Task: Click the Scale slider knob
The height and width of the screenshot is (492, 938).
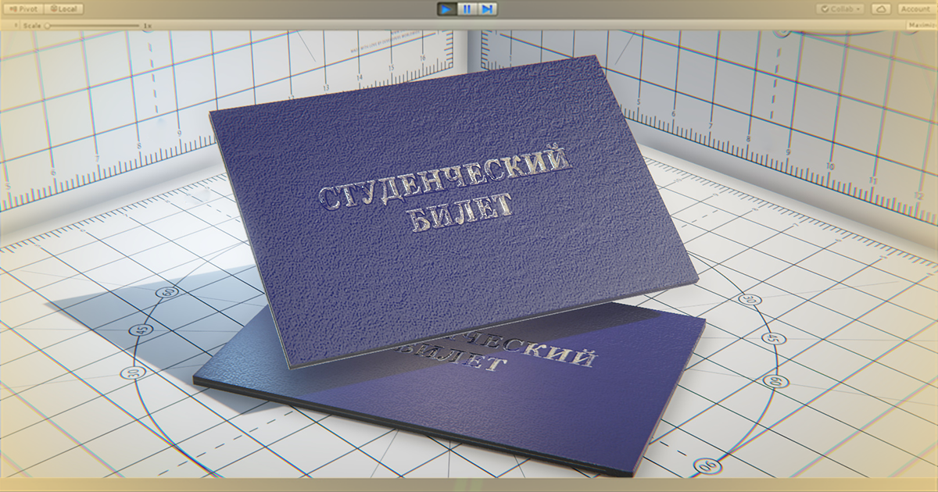Action: pos(47,24)
